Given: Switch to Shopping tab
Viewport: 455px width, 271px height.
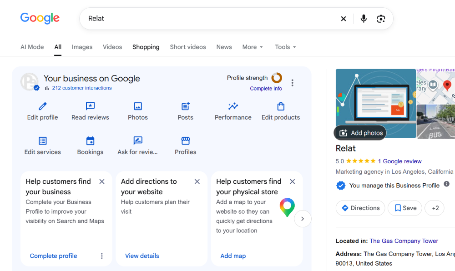Looking at the screenshot, I should click(x=146, y=47).
